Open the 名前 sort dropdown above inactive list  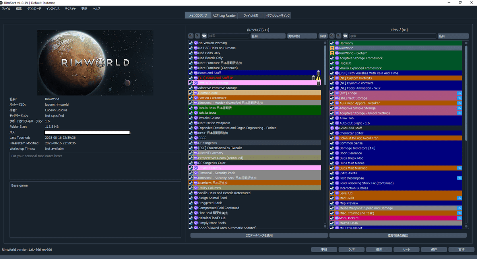click(x=267, y=35)
